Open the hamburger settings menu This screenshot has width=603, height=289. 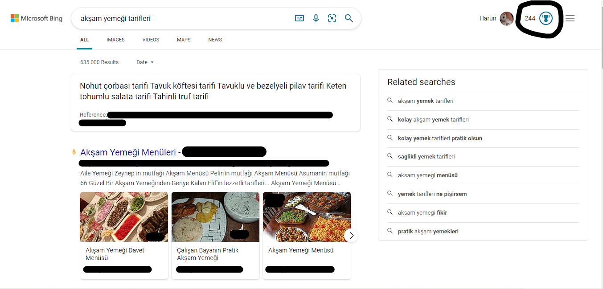pos(570,18)
